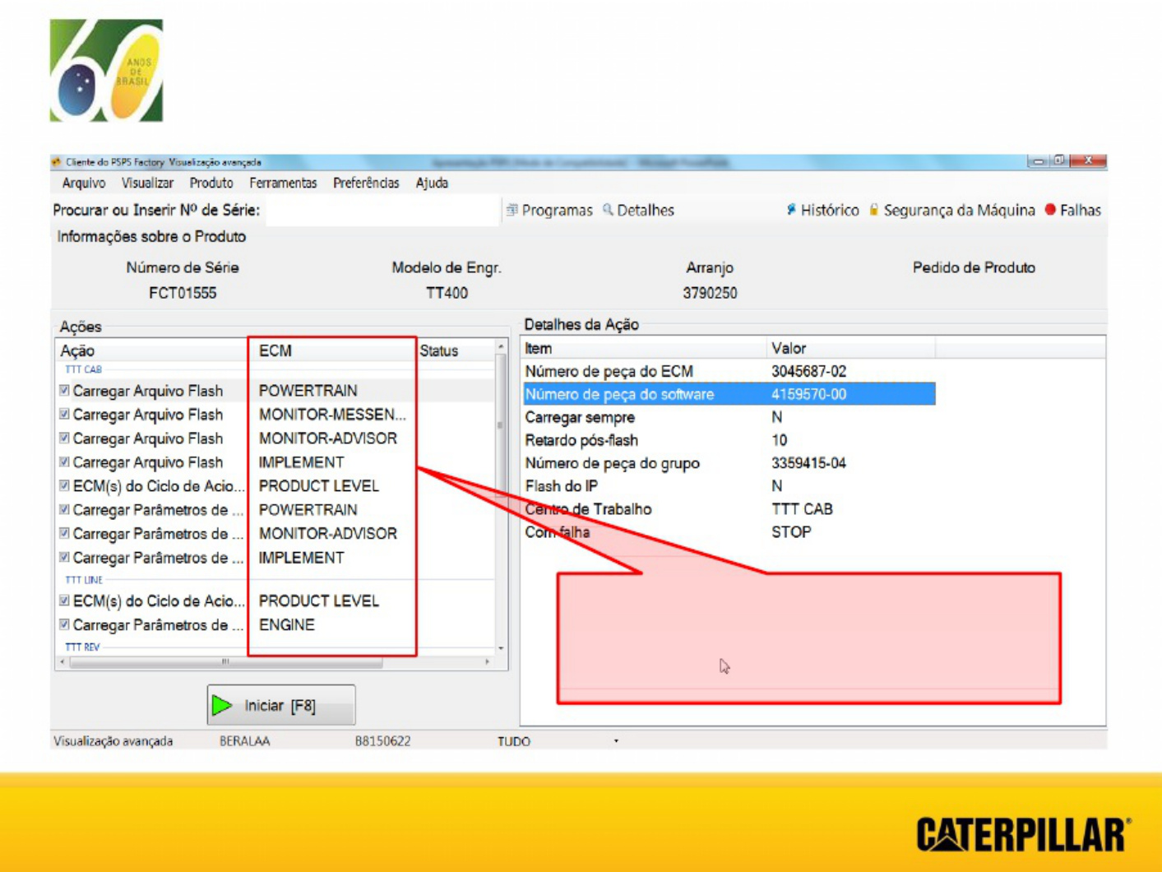The image size is (1162, 872).
Task: Select the Retardo pós-flash row
Action: pyautogui.click(x=729, y=440)
